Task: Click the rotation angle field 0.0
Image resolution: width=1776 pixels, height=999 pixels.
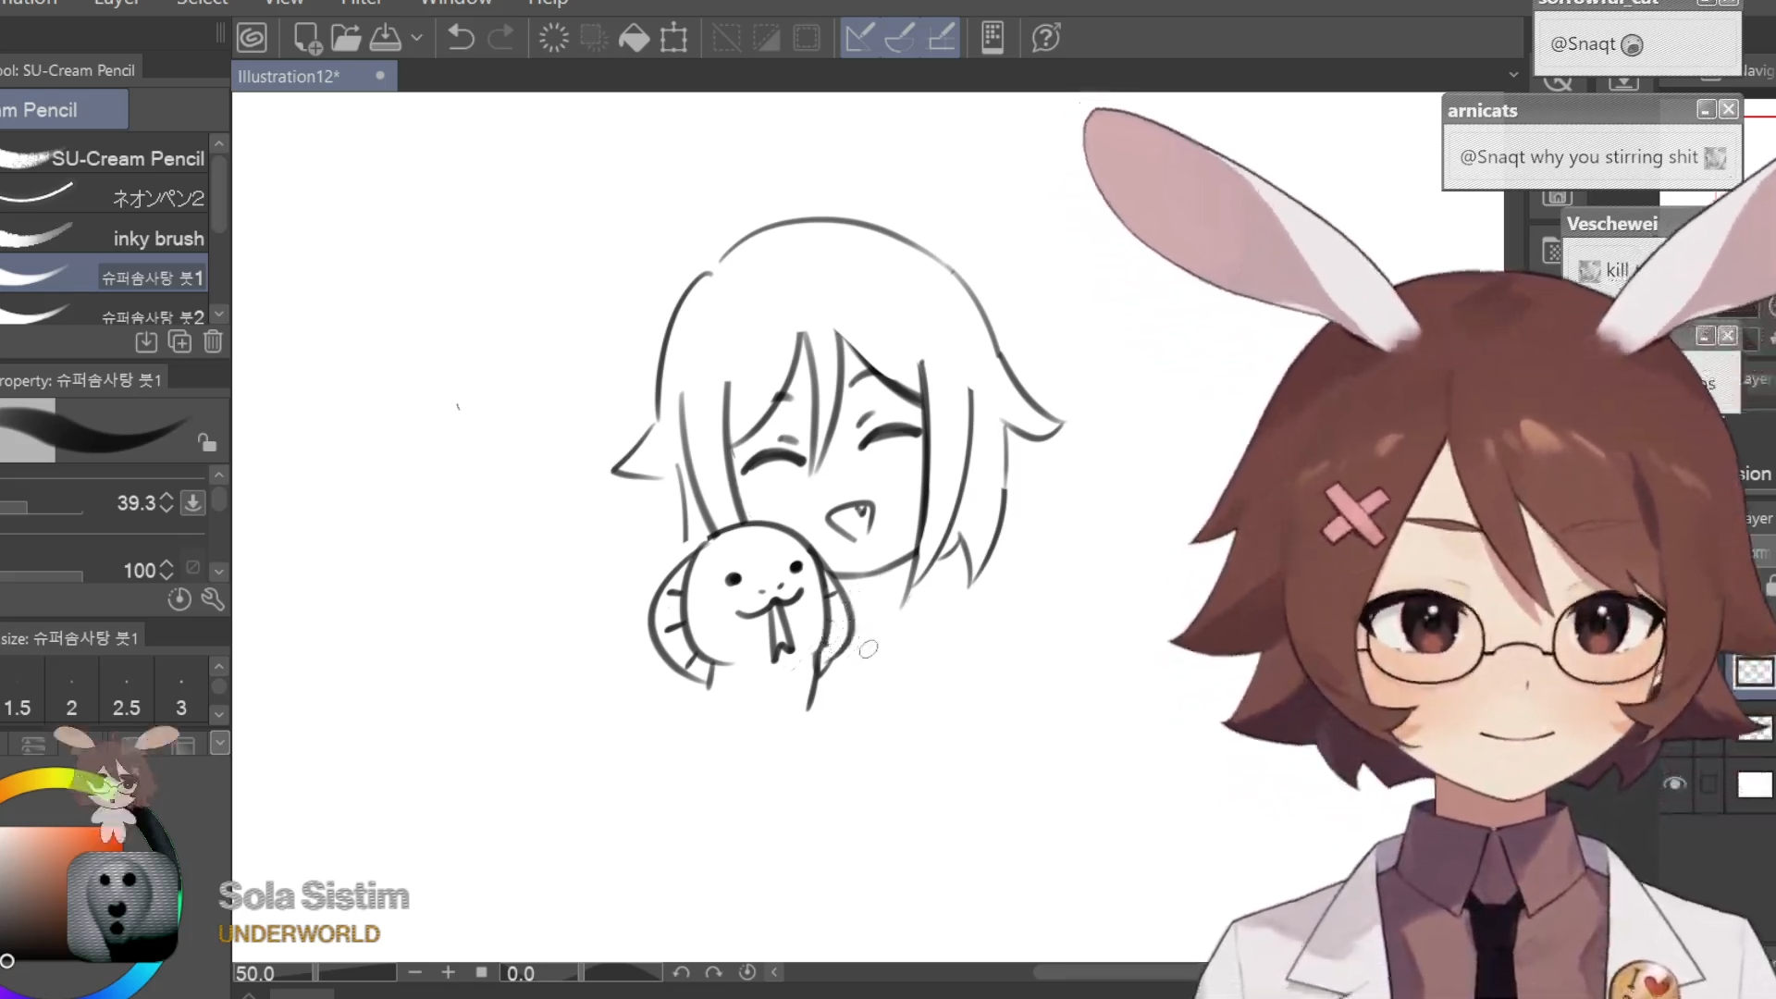Action: 538,973
